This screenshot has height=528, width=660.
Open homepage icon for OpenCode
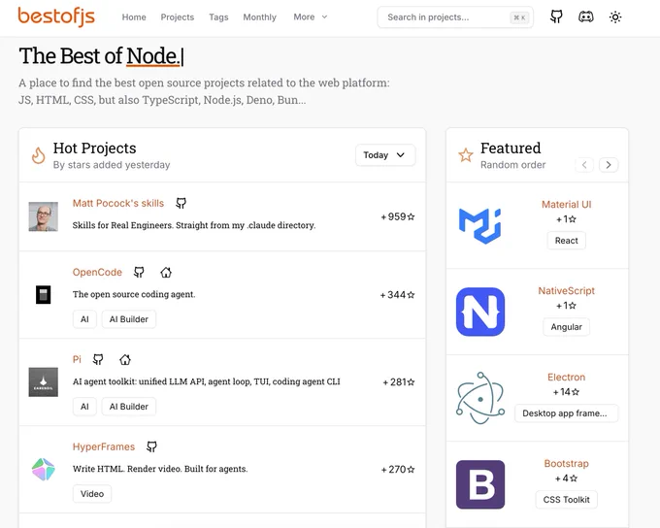click(x=166, y=273)
